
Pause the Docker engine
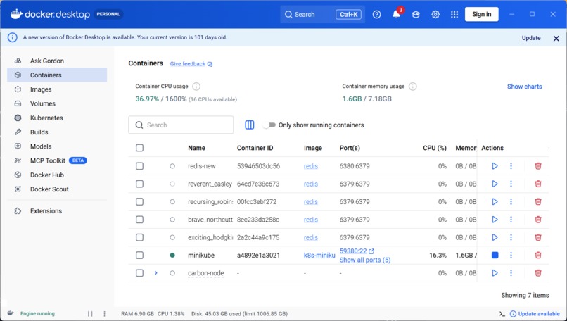[x=90, y=314]
